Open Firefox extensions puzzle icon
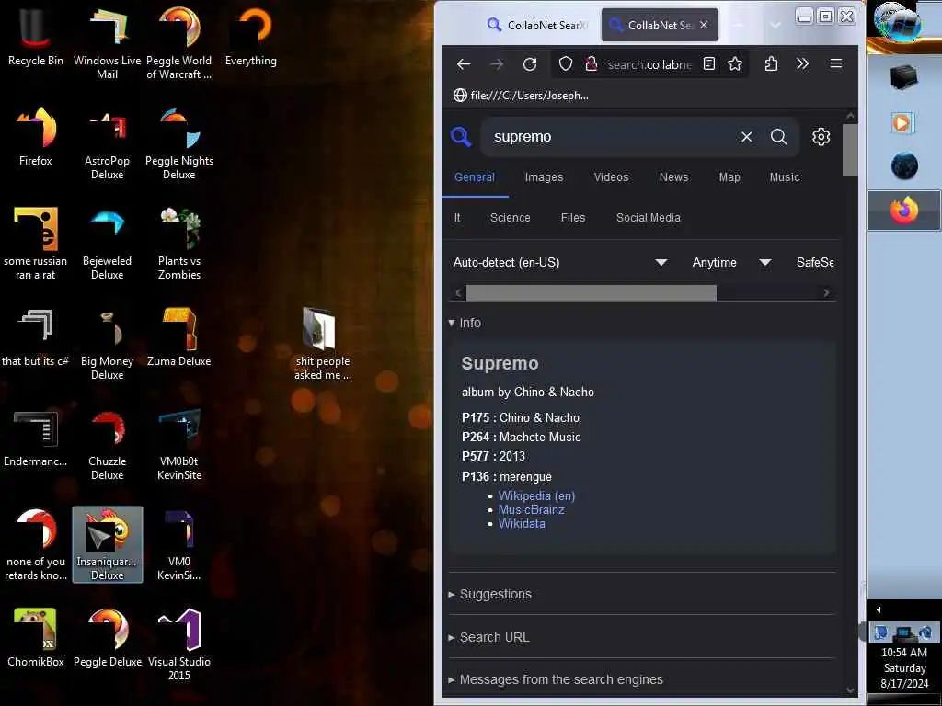Screen dimensions: 942x706 coord(772,63)
